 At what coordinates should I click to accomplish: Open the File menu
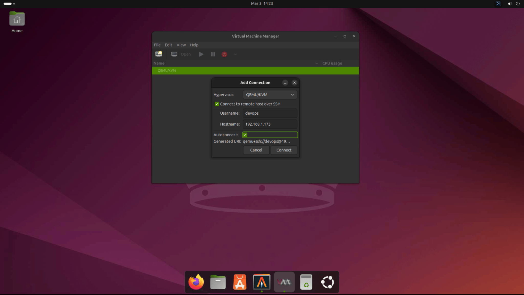point(157,45)
